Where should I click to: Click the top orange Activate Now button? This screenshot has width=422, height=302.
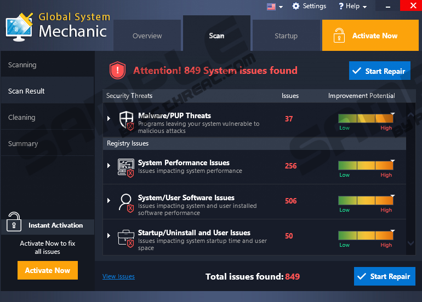(x=370, y=35)
